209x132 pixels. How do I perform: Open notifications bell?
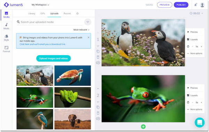[x=195, y=5]
